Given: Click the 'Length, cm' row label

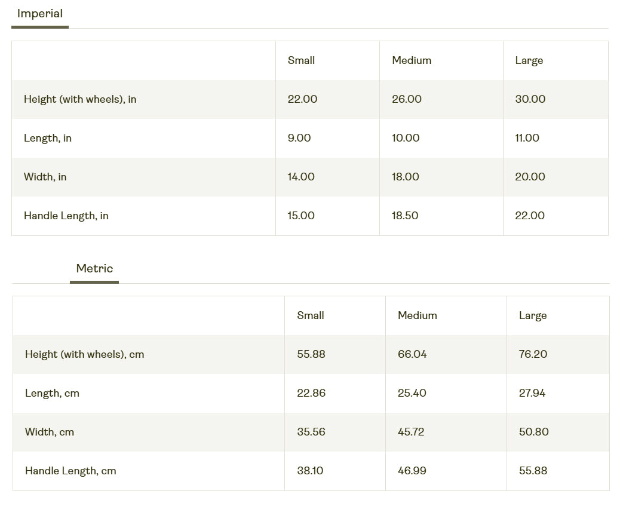Looking at the screenshot, I should tap(52, 393).
